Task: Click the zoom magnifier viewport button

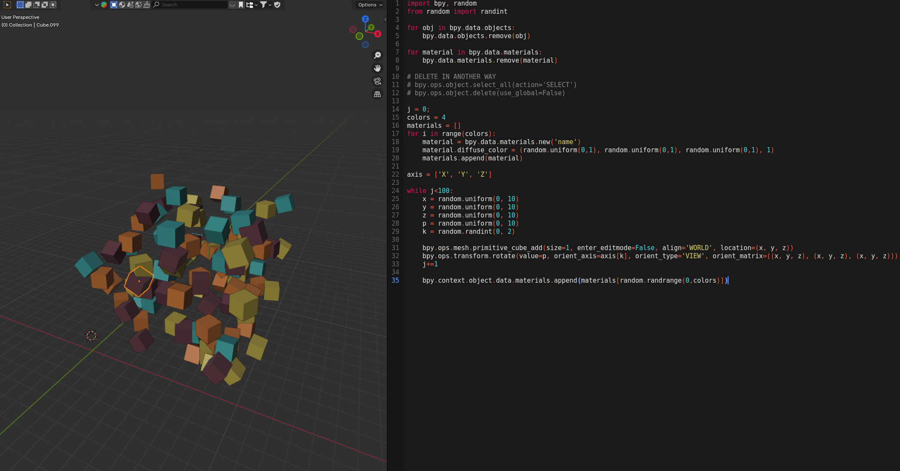Action: [377, 55]
